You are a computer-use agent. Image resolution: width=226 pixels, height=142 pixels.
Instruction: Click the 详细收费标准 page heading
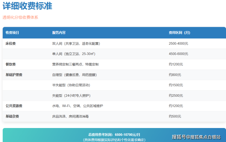pos(27,6)
